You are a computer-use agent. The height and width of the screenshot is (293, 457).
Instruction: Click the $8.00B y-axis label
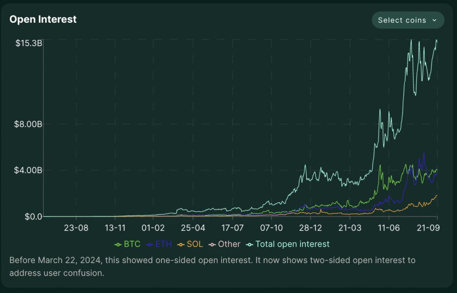29,124
